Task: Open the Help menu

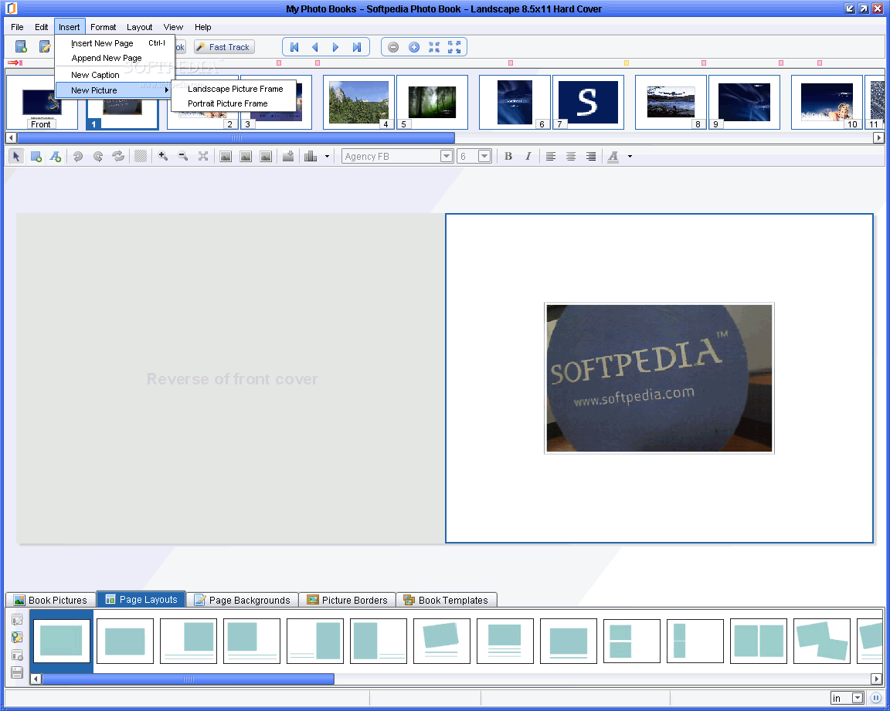Action: click(x=202, y=27)
